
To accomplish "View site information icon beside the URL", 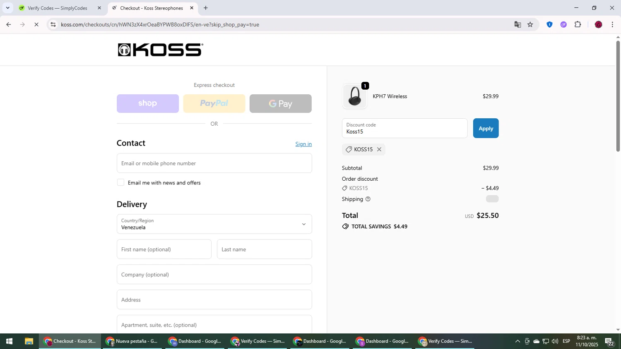I will (53, 24).
